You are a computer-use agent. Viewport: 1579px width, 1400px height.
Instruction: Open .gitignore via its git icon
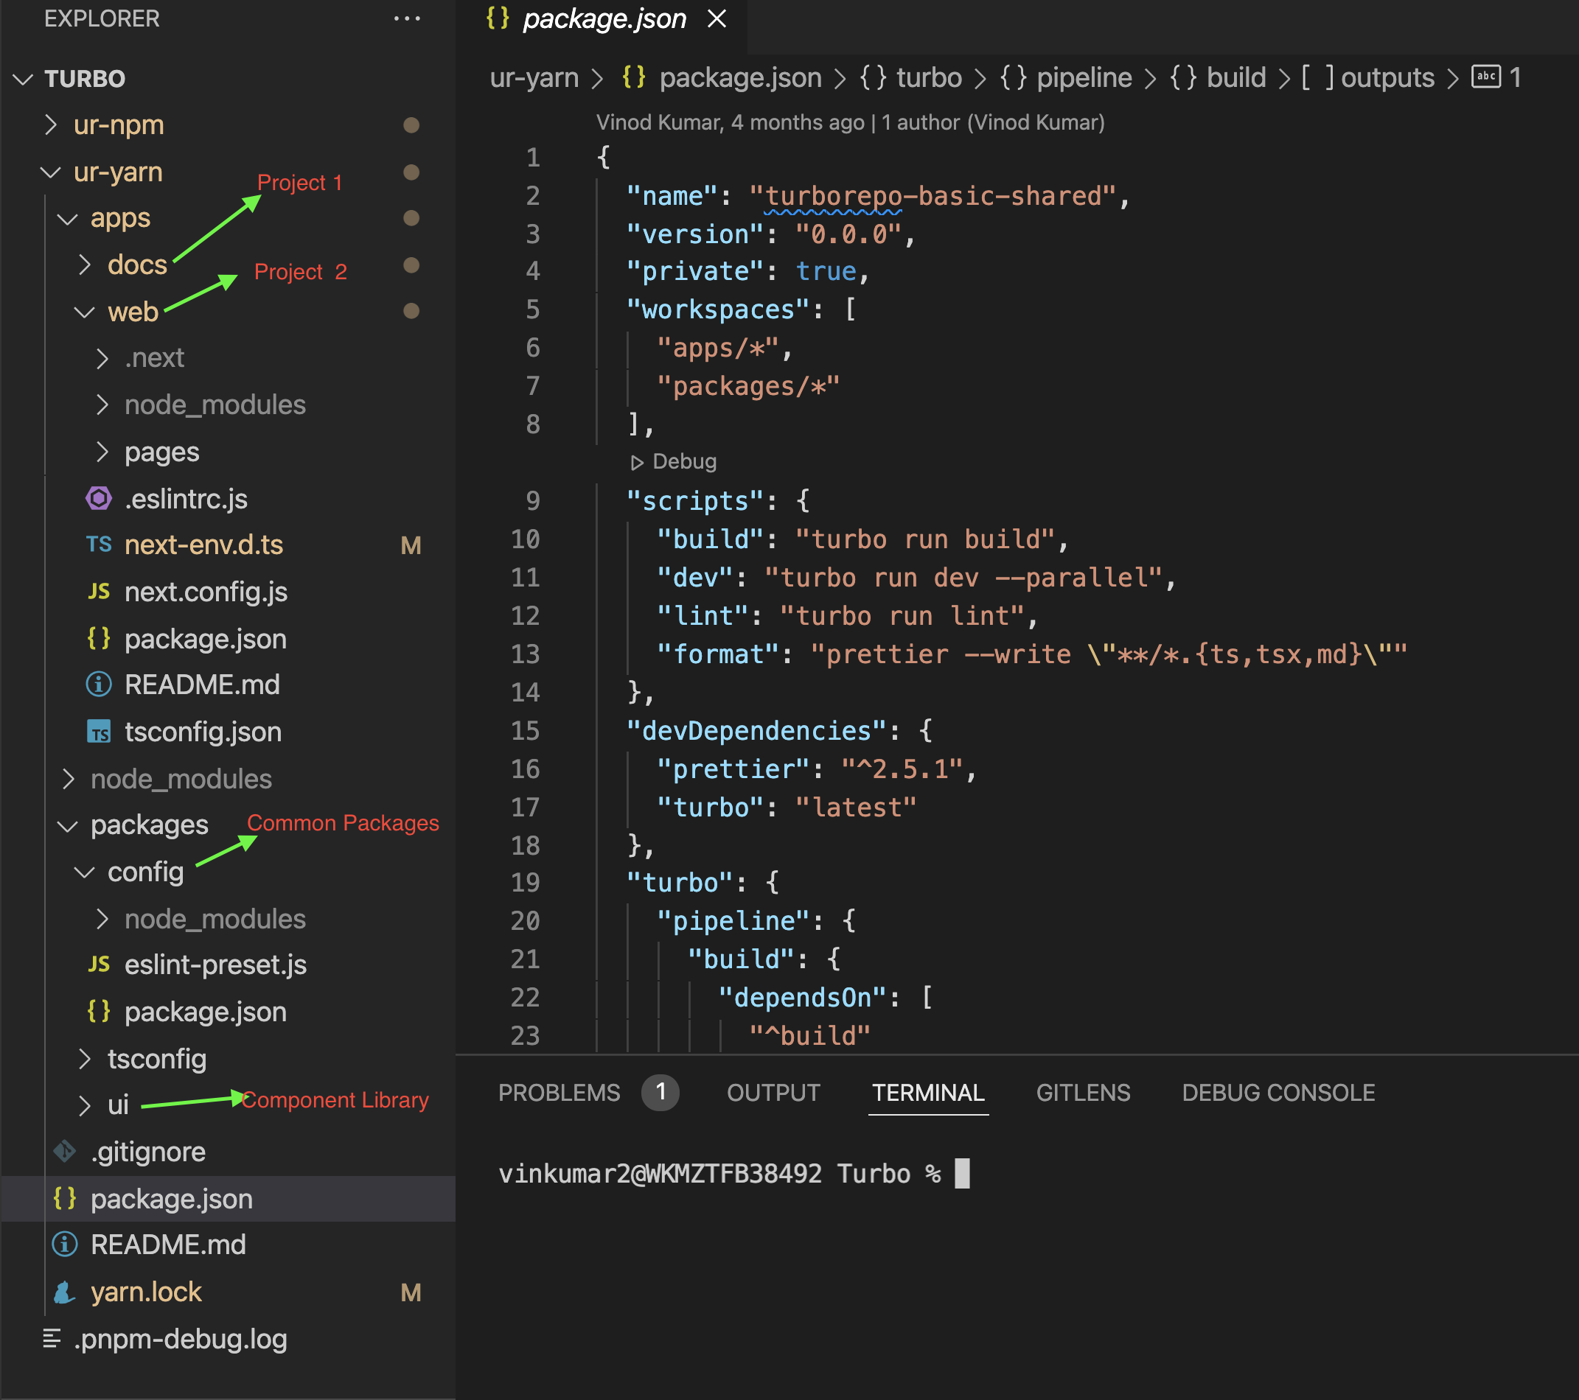point(65,1152)
